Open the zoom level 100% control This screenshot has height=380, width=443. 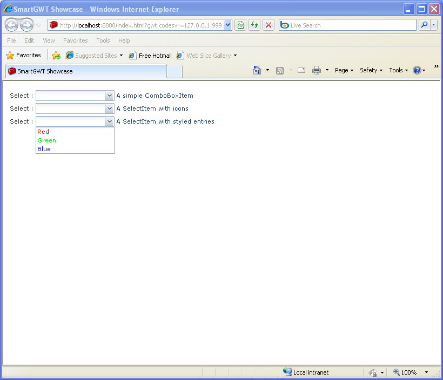(x=405, y=372)
